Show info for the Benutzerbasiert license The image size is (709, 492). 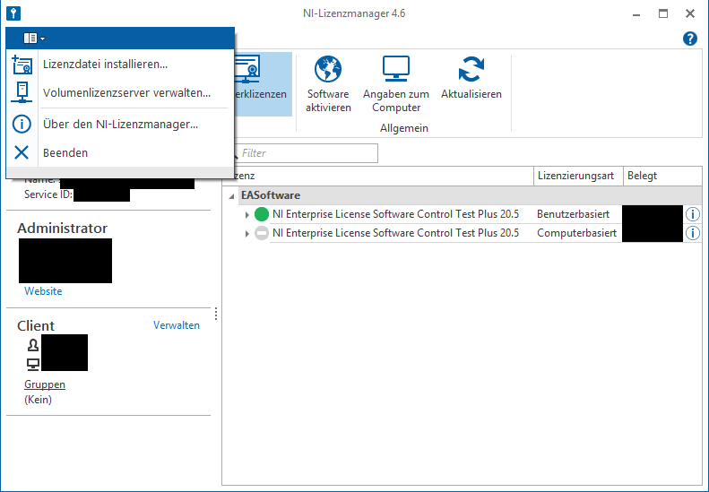pyautogui.click(x=693, y=214)
